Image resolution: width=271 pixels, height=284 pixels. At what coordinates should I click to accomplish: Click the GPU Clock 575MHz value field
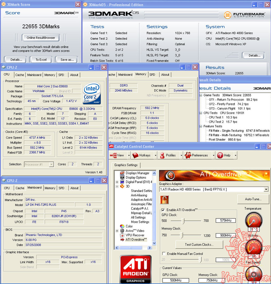tap(226, 220)
